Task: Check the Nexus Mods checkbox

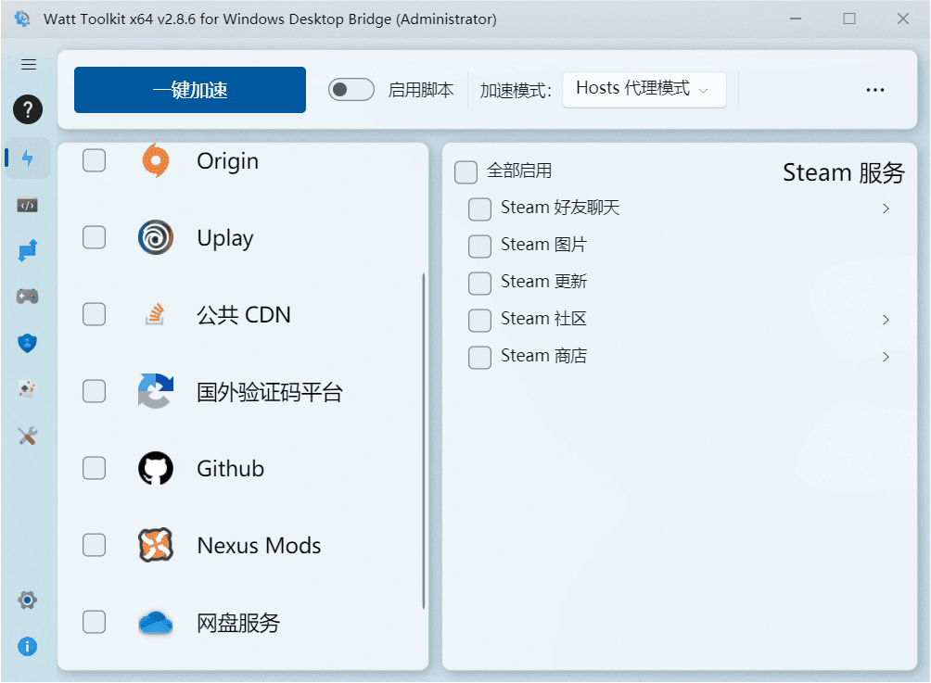Action: 94,545
